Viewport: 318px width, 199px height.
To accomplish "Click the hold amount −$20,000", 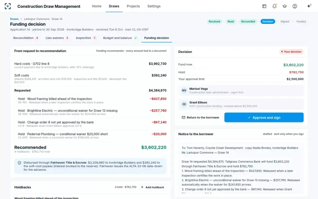I will pyautogui.click(x=159, y=134).
